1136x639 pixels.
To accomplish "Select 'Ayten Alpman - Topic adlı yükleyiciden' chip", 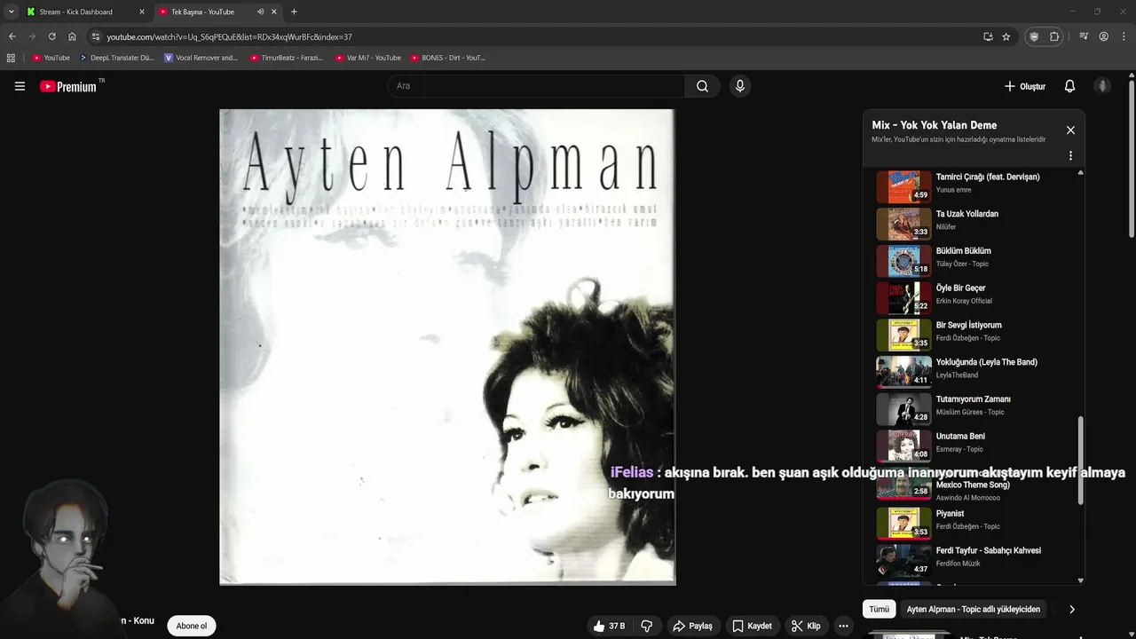I will pyautogui.click(x=973, y=609).
